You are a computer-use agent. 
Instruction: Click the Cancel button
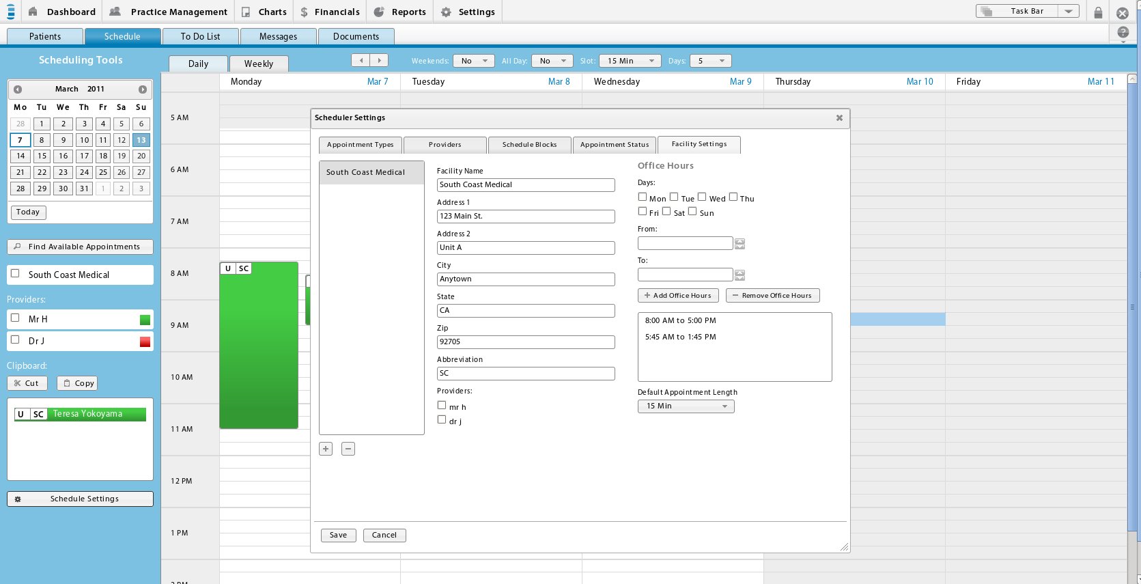click(384, 536)
